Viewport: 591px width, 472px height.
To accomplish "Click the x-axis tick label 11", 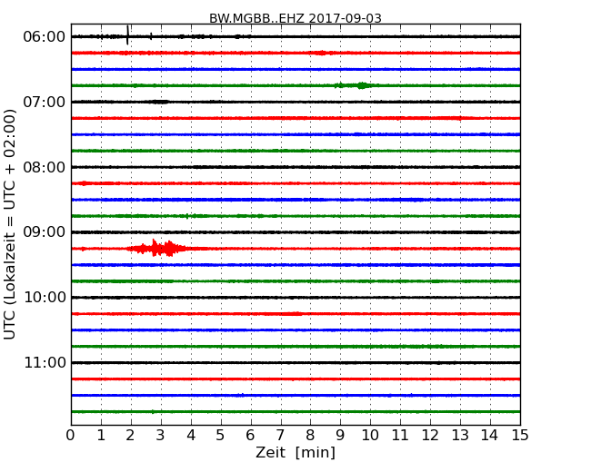I will tap(400, 436).
